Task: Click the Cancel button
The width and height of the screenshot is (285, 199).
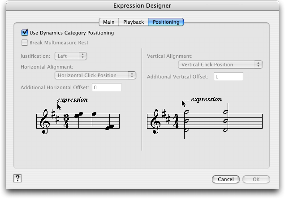Action: (x=226, y=179)
